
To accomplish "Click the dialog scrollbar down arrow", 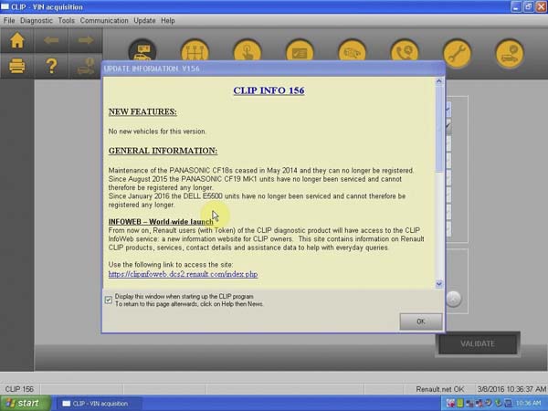I will coord(439,284).
